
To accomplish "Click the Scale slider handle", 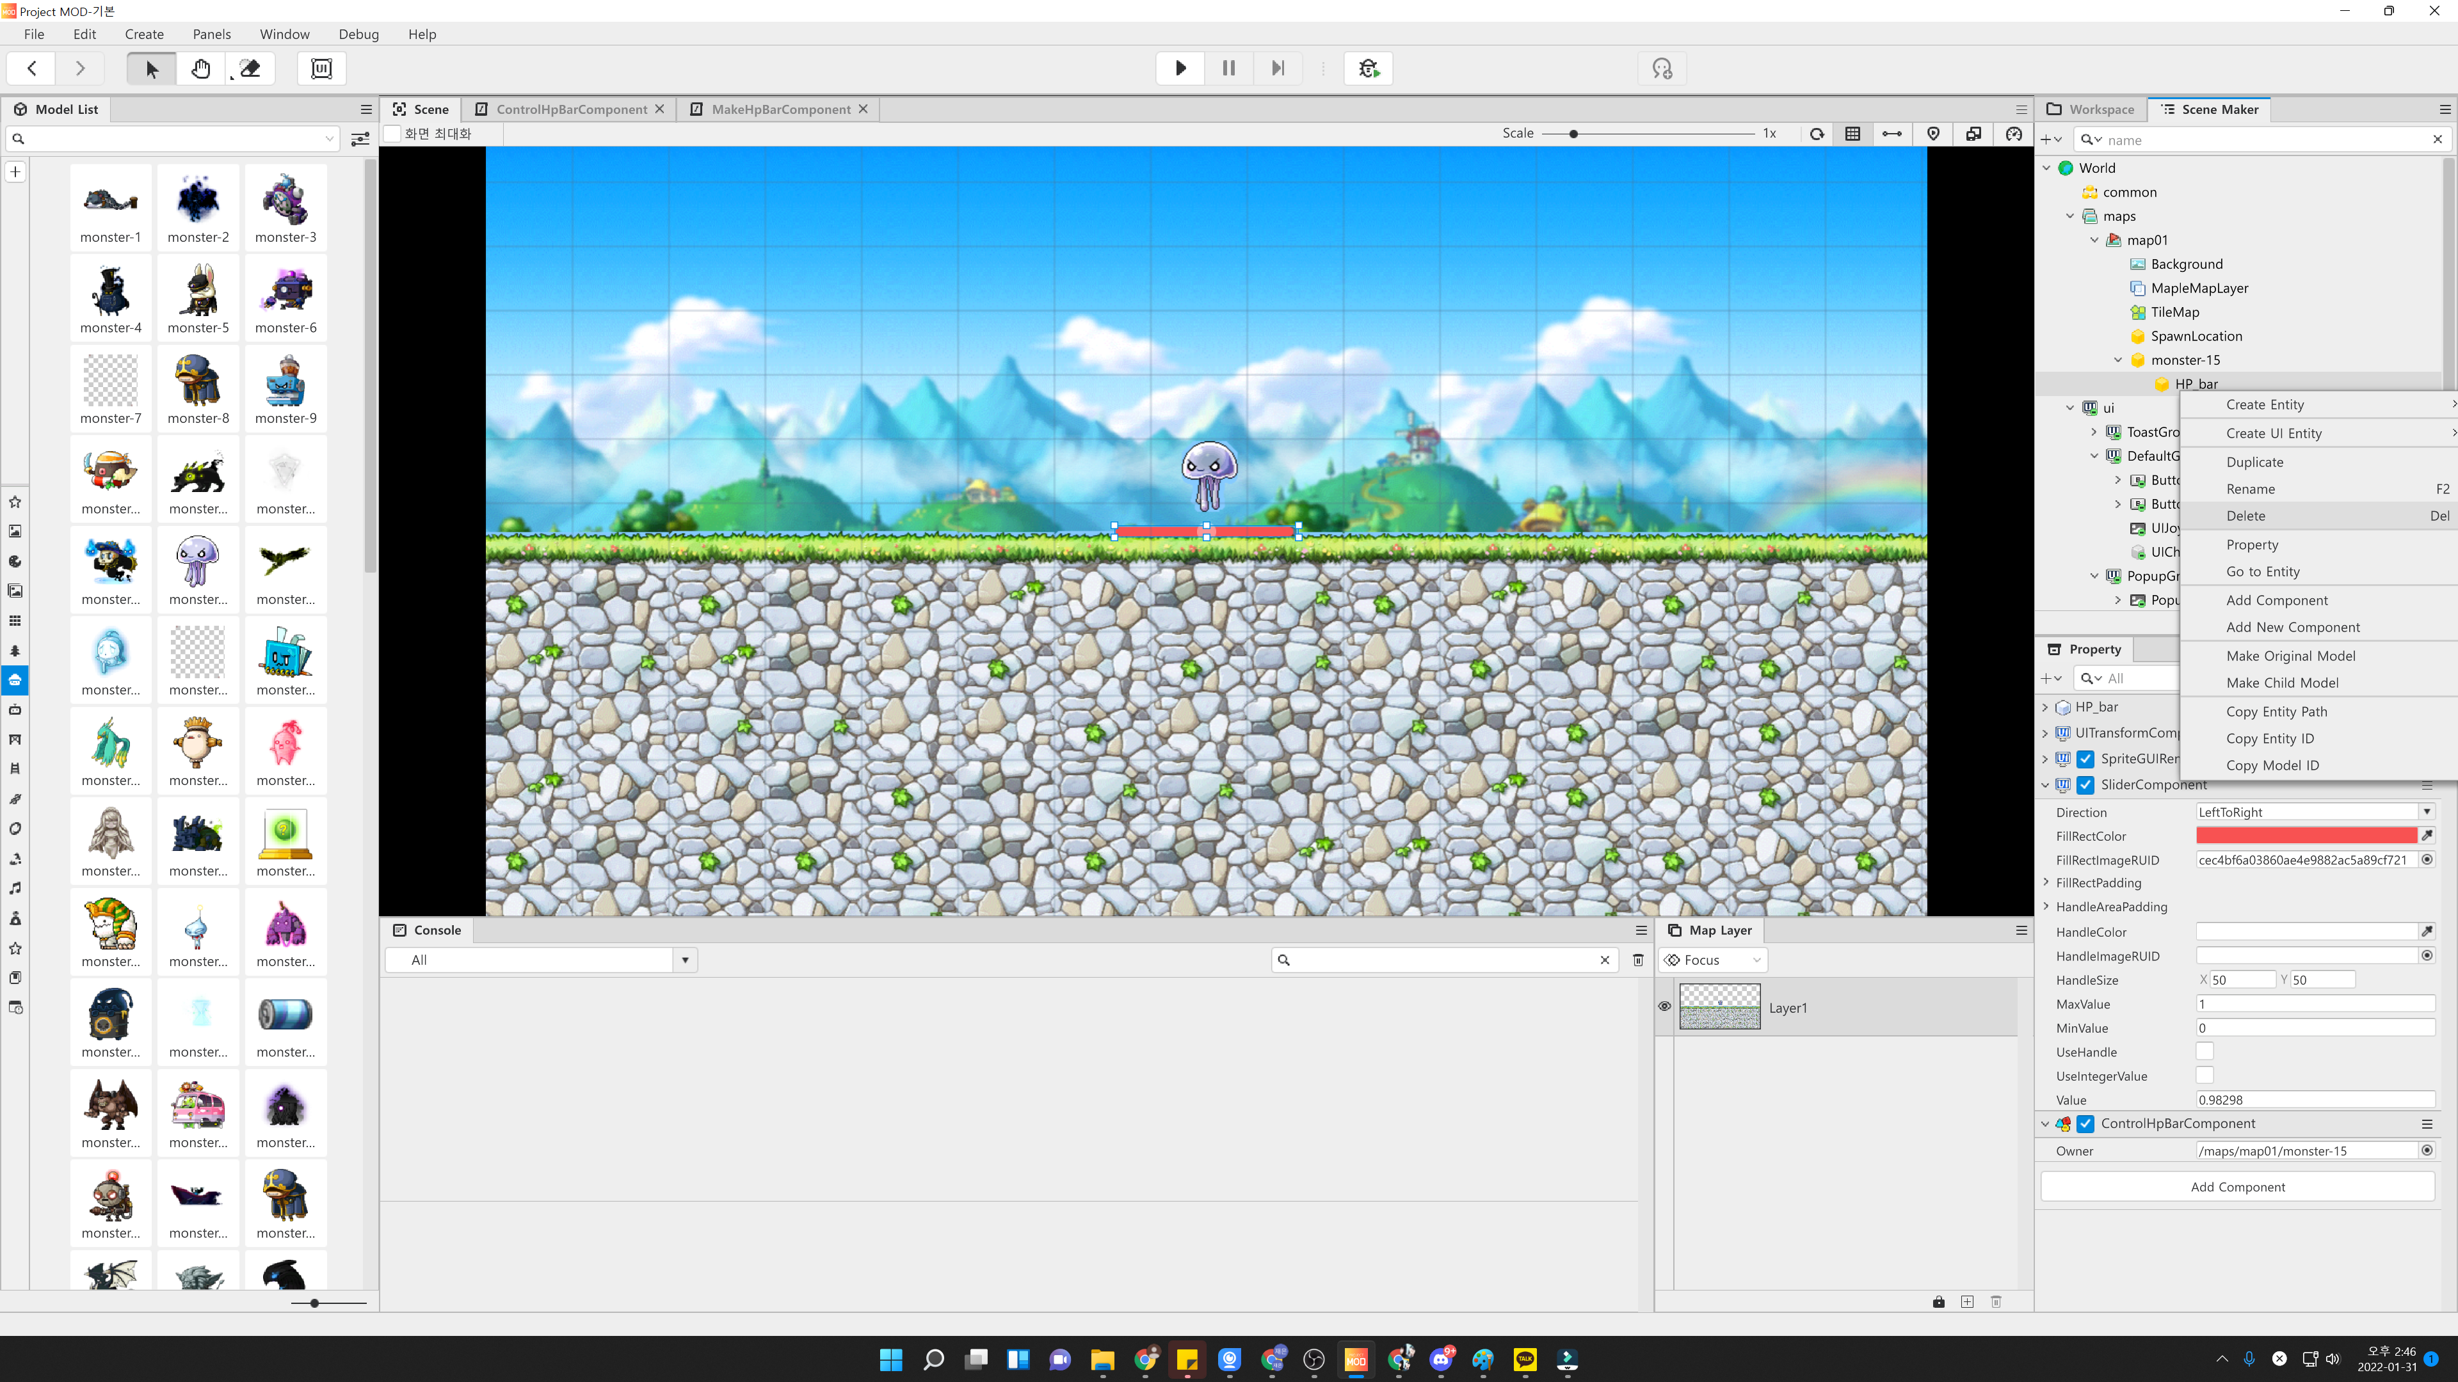I will point(1573,134).
